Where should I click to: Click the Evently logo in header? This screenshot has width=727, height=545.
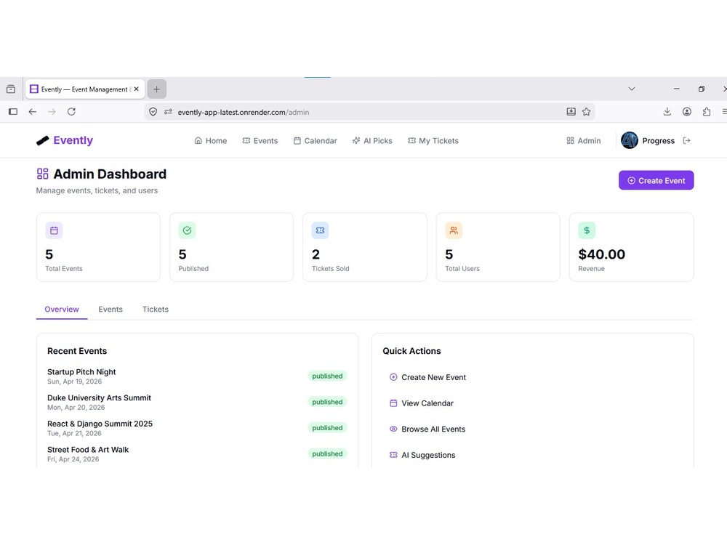coord(65,140)
